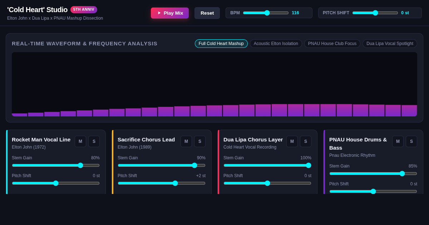The height and width of the screenshot is (225, 429).
Task: Adjust Sacrifice Chorus Lead pitch shift slider
Action: point(162,183)
